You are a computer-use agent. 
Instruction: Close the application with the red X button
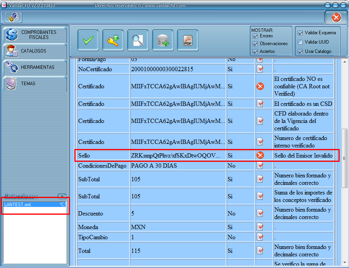point(336,17)
